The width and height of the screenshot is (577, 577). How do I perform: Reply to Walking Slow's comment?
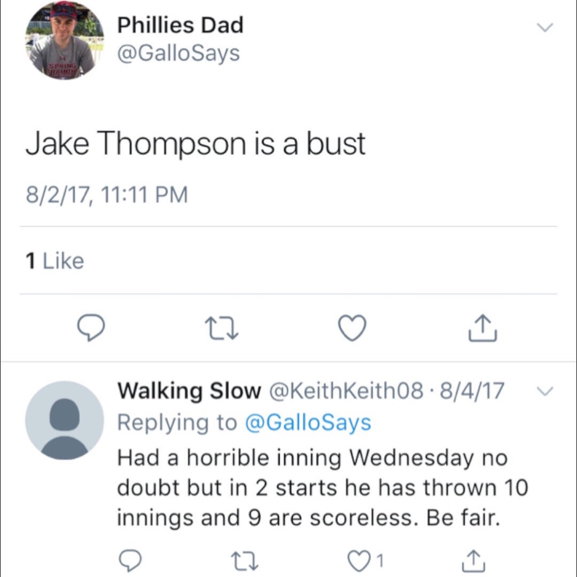click(x=130, y=561)
